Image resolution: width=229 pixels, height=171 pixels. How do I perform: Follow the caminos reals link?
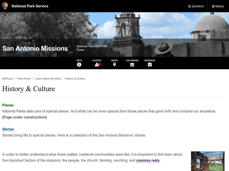coord(148,160)
